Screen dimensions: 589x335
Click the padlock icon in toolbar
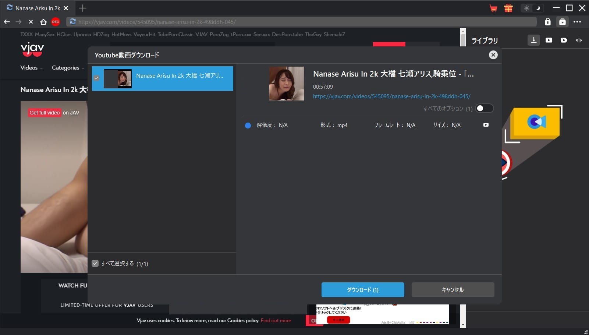pos(548,22)
